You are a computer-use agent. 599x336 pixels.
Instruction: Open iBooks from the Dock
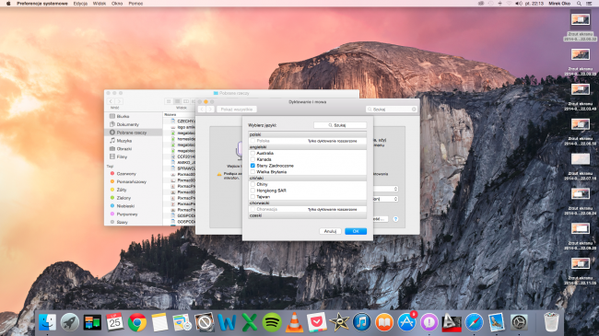point(384,322)
